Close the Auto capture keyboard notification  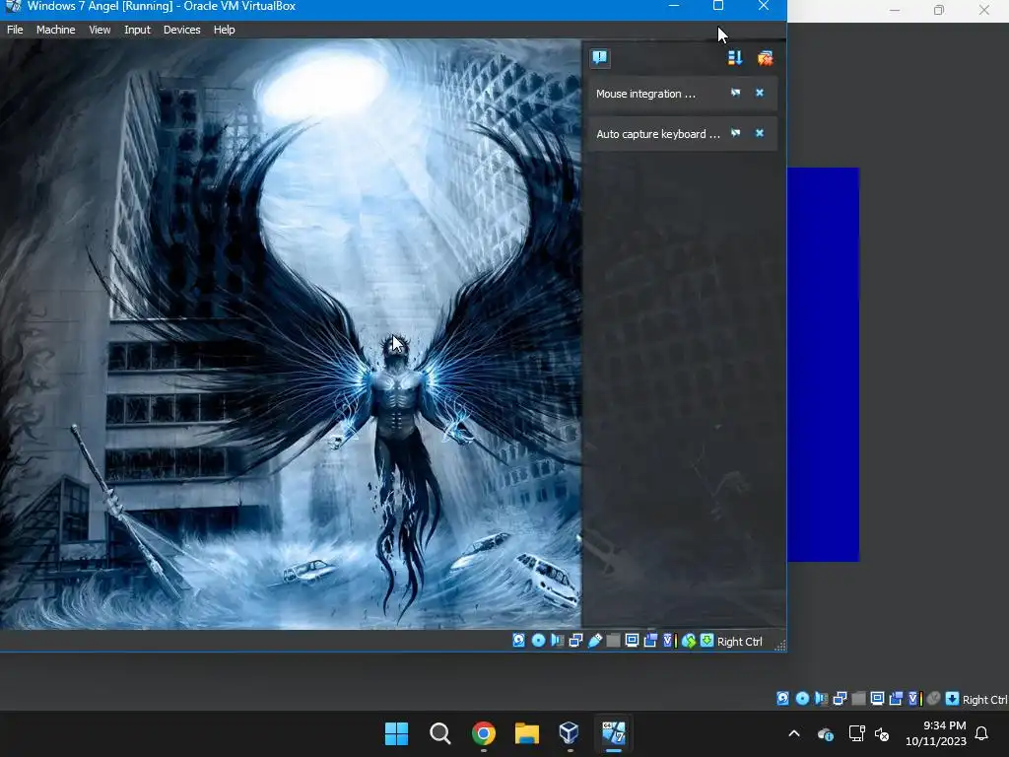point(760,133)
